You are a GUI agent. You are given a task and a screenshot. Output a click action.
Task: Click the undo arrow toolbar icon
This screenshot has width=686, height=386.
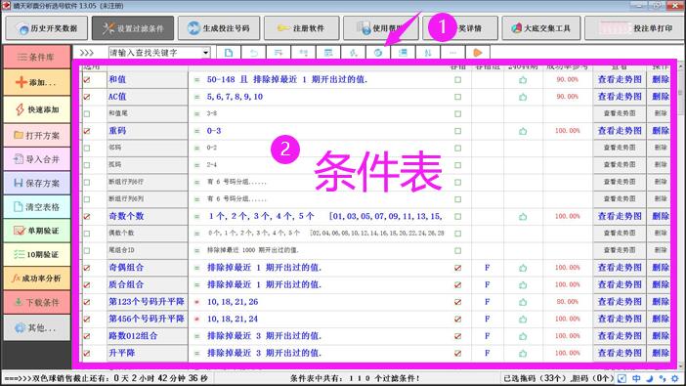254,53
